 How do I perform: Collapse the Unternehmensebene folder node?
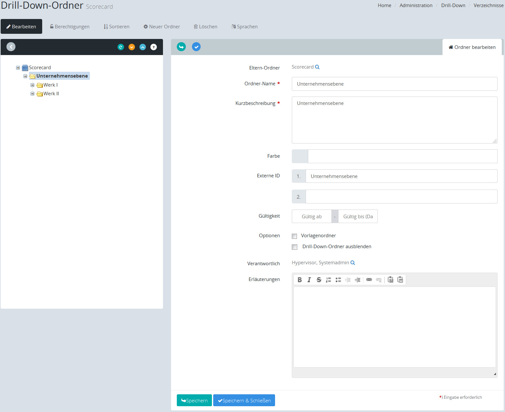point(25,76)
